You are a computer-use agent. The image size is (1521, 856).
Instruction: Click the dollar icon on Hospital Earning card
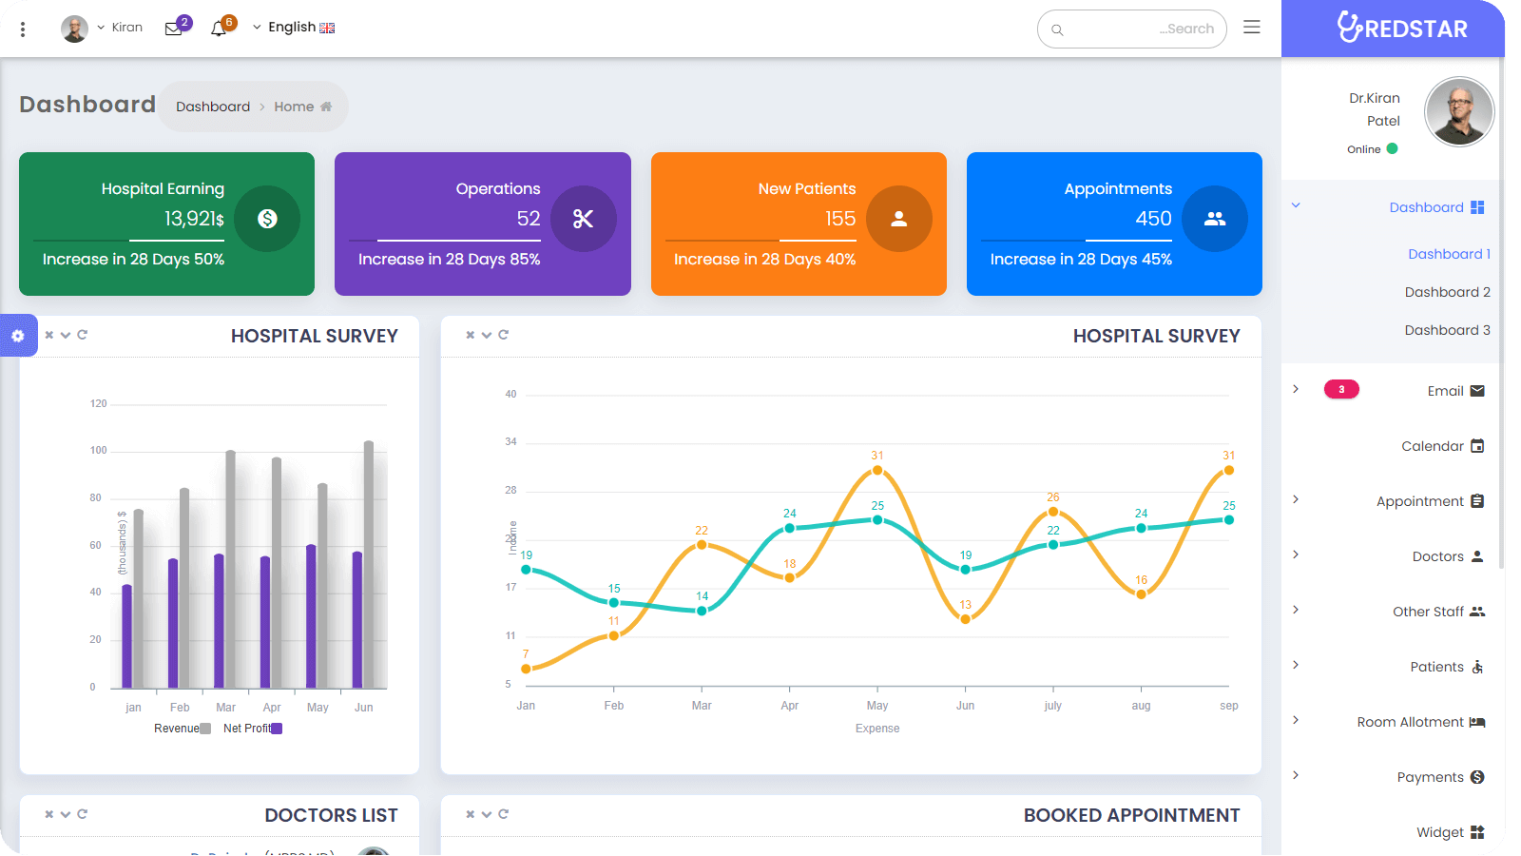tap(268, 219)
